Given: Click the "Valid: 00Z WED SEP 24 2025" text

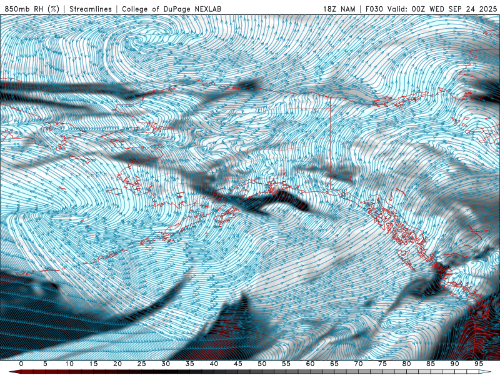Looking at the screenshot, I should (x=442, y=9).
